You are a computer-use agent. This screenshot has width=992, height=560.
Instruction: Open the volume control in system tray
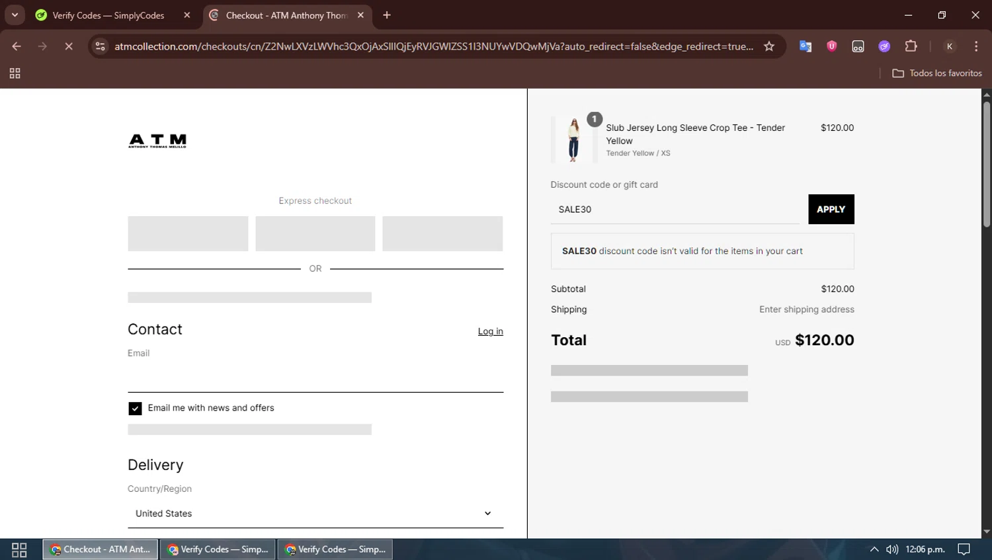(892, 549)
